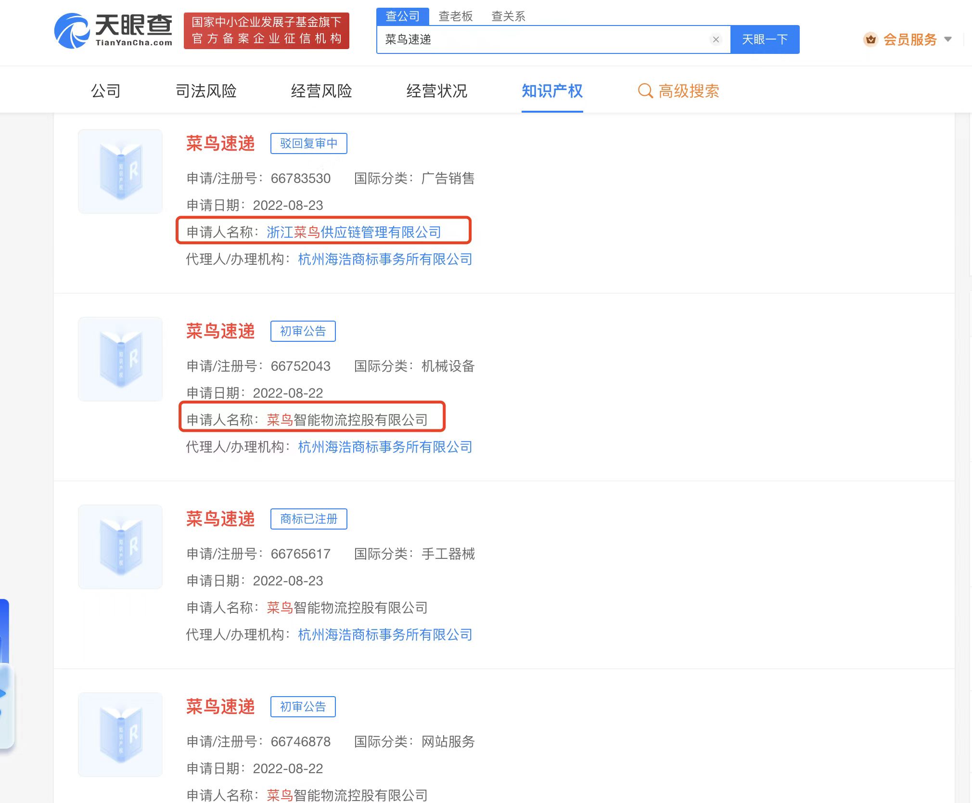Image resolution: width=972 pixels, height=803 pixels.
Task: Select 申请日期 2022-08-22 under 66752043
Action: pyautogui.click(x=255, y=393)
